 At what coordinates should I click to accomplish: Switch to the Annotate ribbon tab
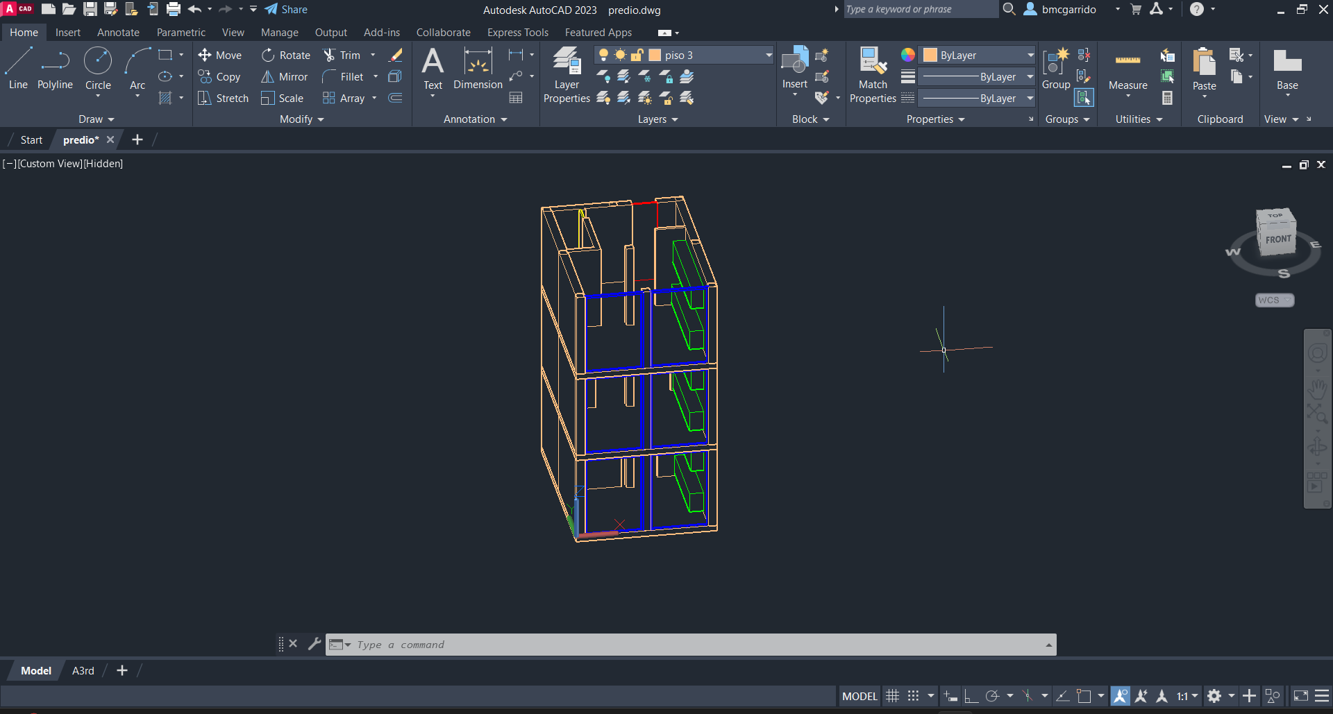click(118, 33)
